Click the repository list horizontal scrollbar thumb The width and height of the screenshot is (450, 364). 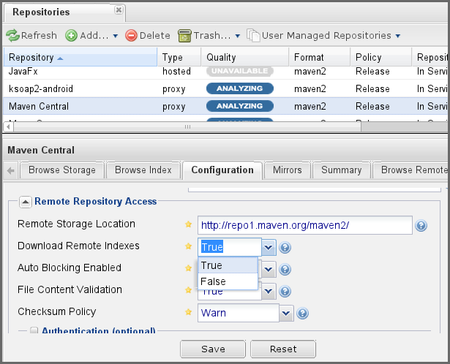coord(187,126)
